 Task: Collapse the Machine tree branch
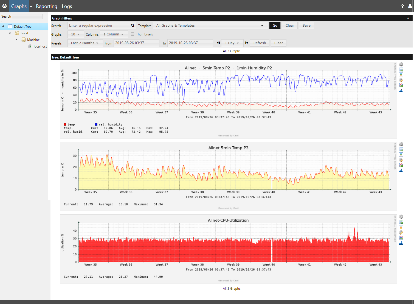[x=16, y=40]
